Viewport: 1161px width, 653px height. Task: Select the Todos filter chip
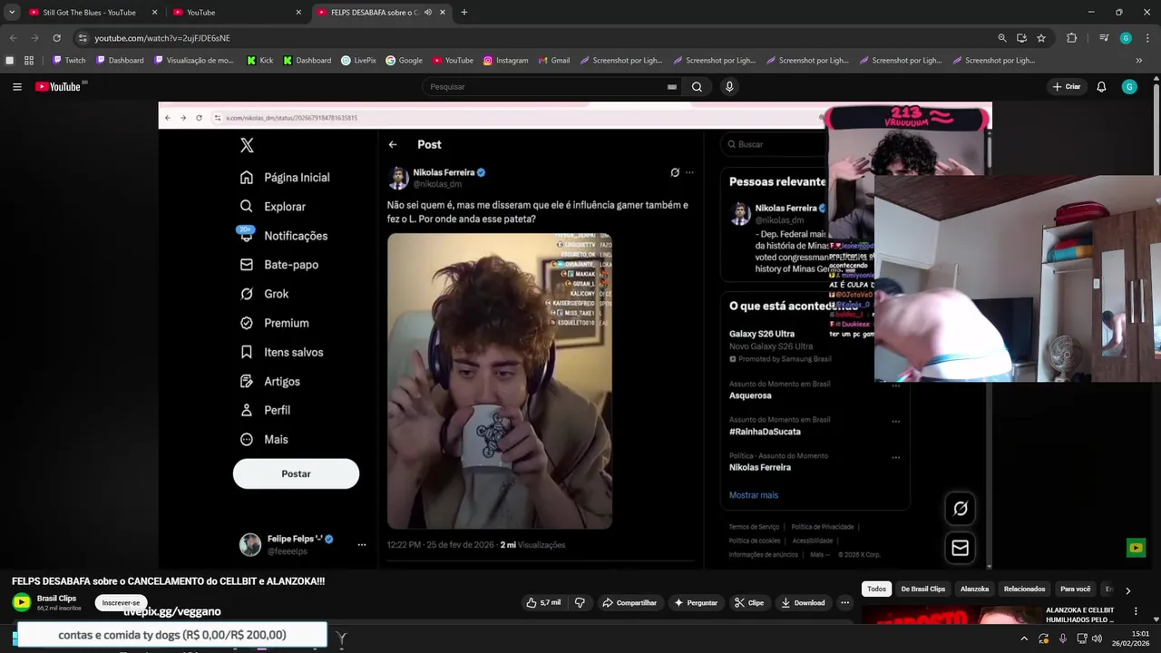pos(876,589)
